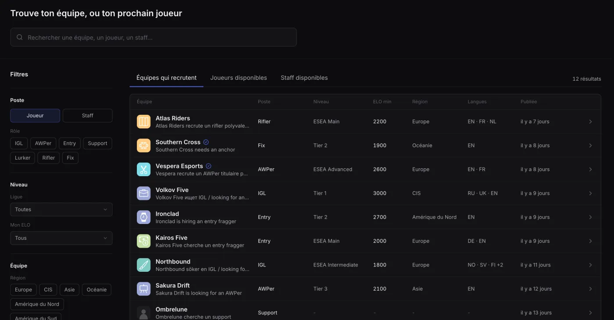
Task: Open the Northbound row arrow
Action: (x=590, y=265)
